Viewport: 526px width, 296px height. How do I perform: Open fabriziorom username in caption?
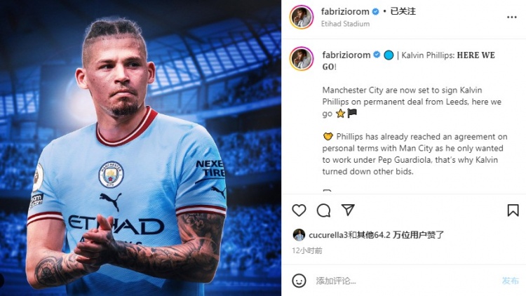[x=346, y=55]
